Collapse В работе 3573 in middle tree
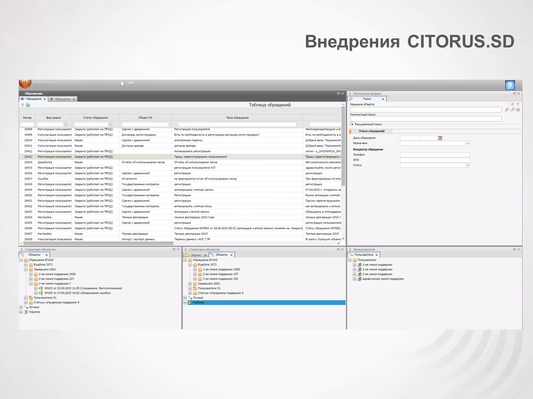 (x=190, y=265)
